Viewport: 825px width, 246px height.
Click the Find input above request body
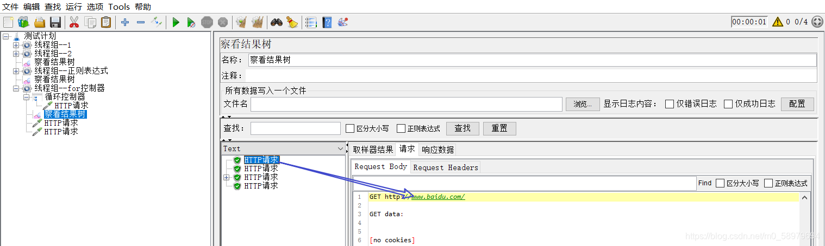click(524, 183)
